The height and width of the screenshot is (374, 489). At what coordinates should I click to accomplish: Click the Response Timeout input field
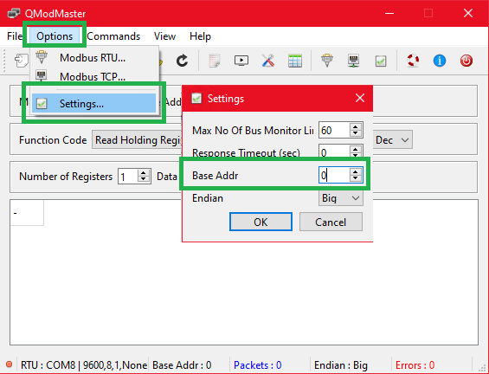[x=334, y=152]
